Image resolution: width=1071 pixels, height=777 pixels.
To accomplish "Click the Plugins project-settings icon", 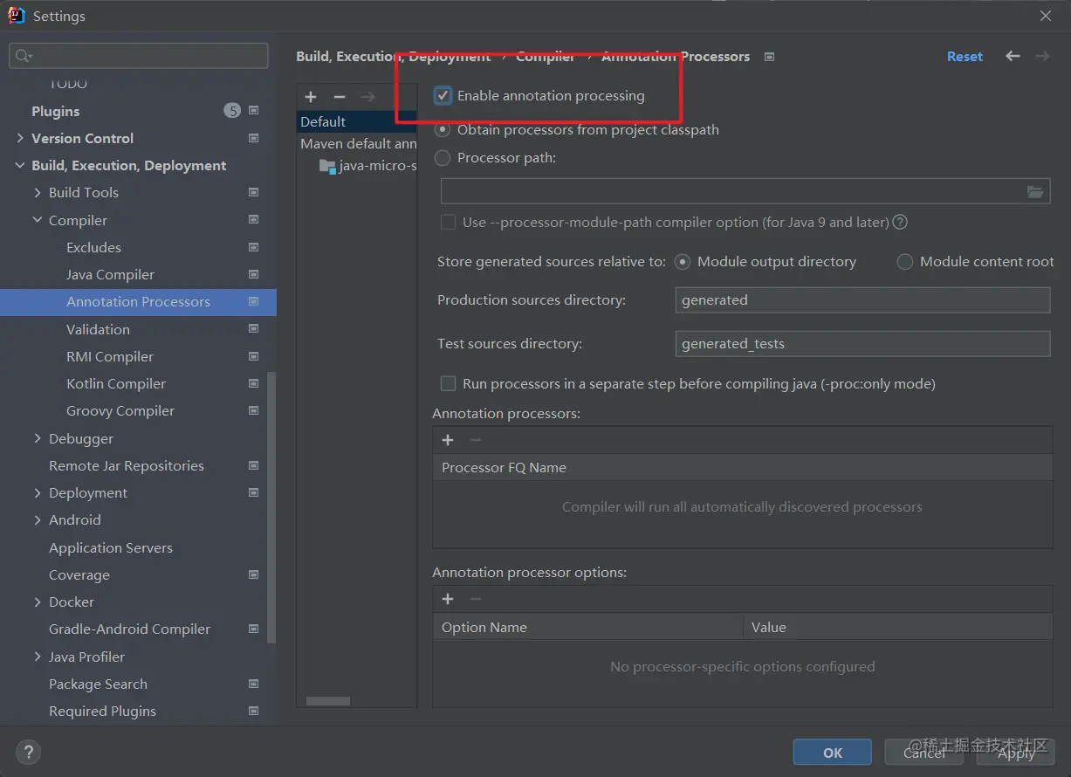I will (253, 111).
